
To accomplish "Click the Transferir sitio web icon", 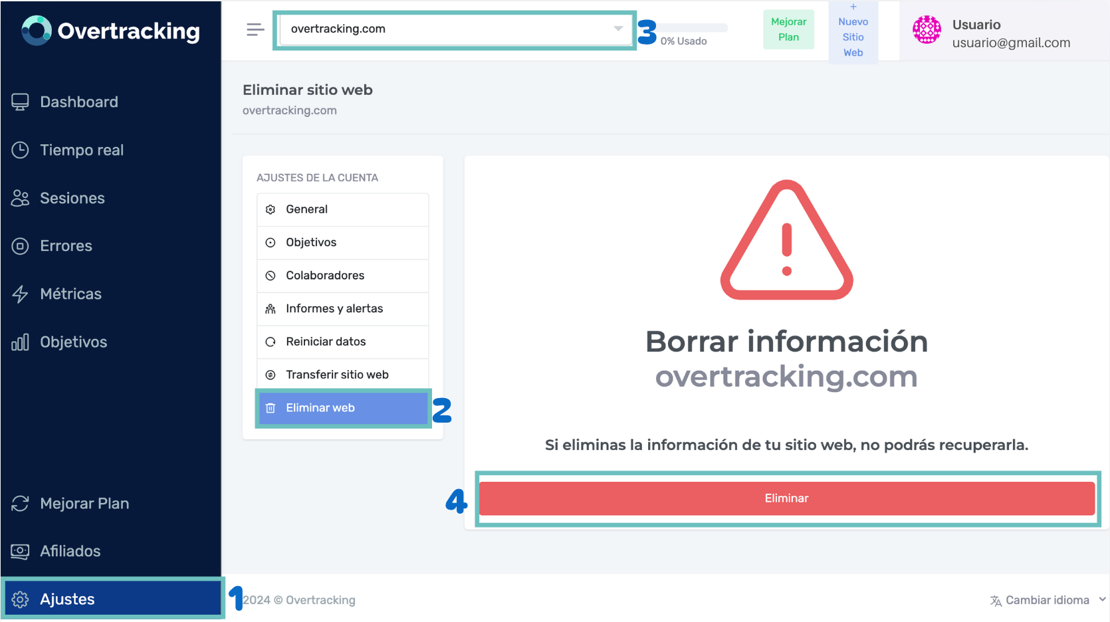I will click(271, 375).
